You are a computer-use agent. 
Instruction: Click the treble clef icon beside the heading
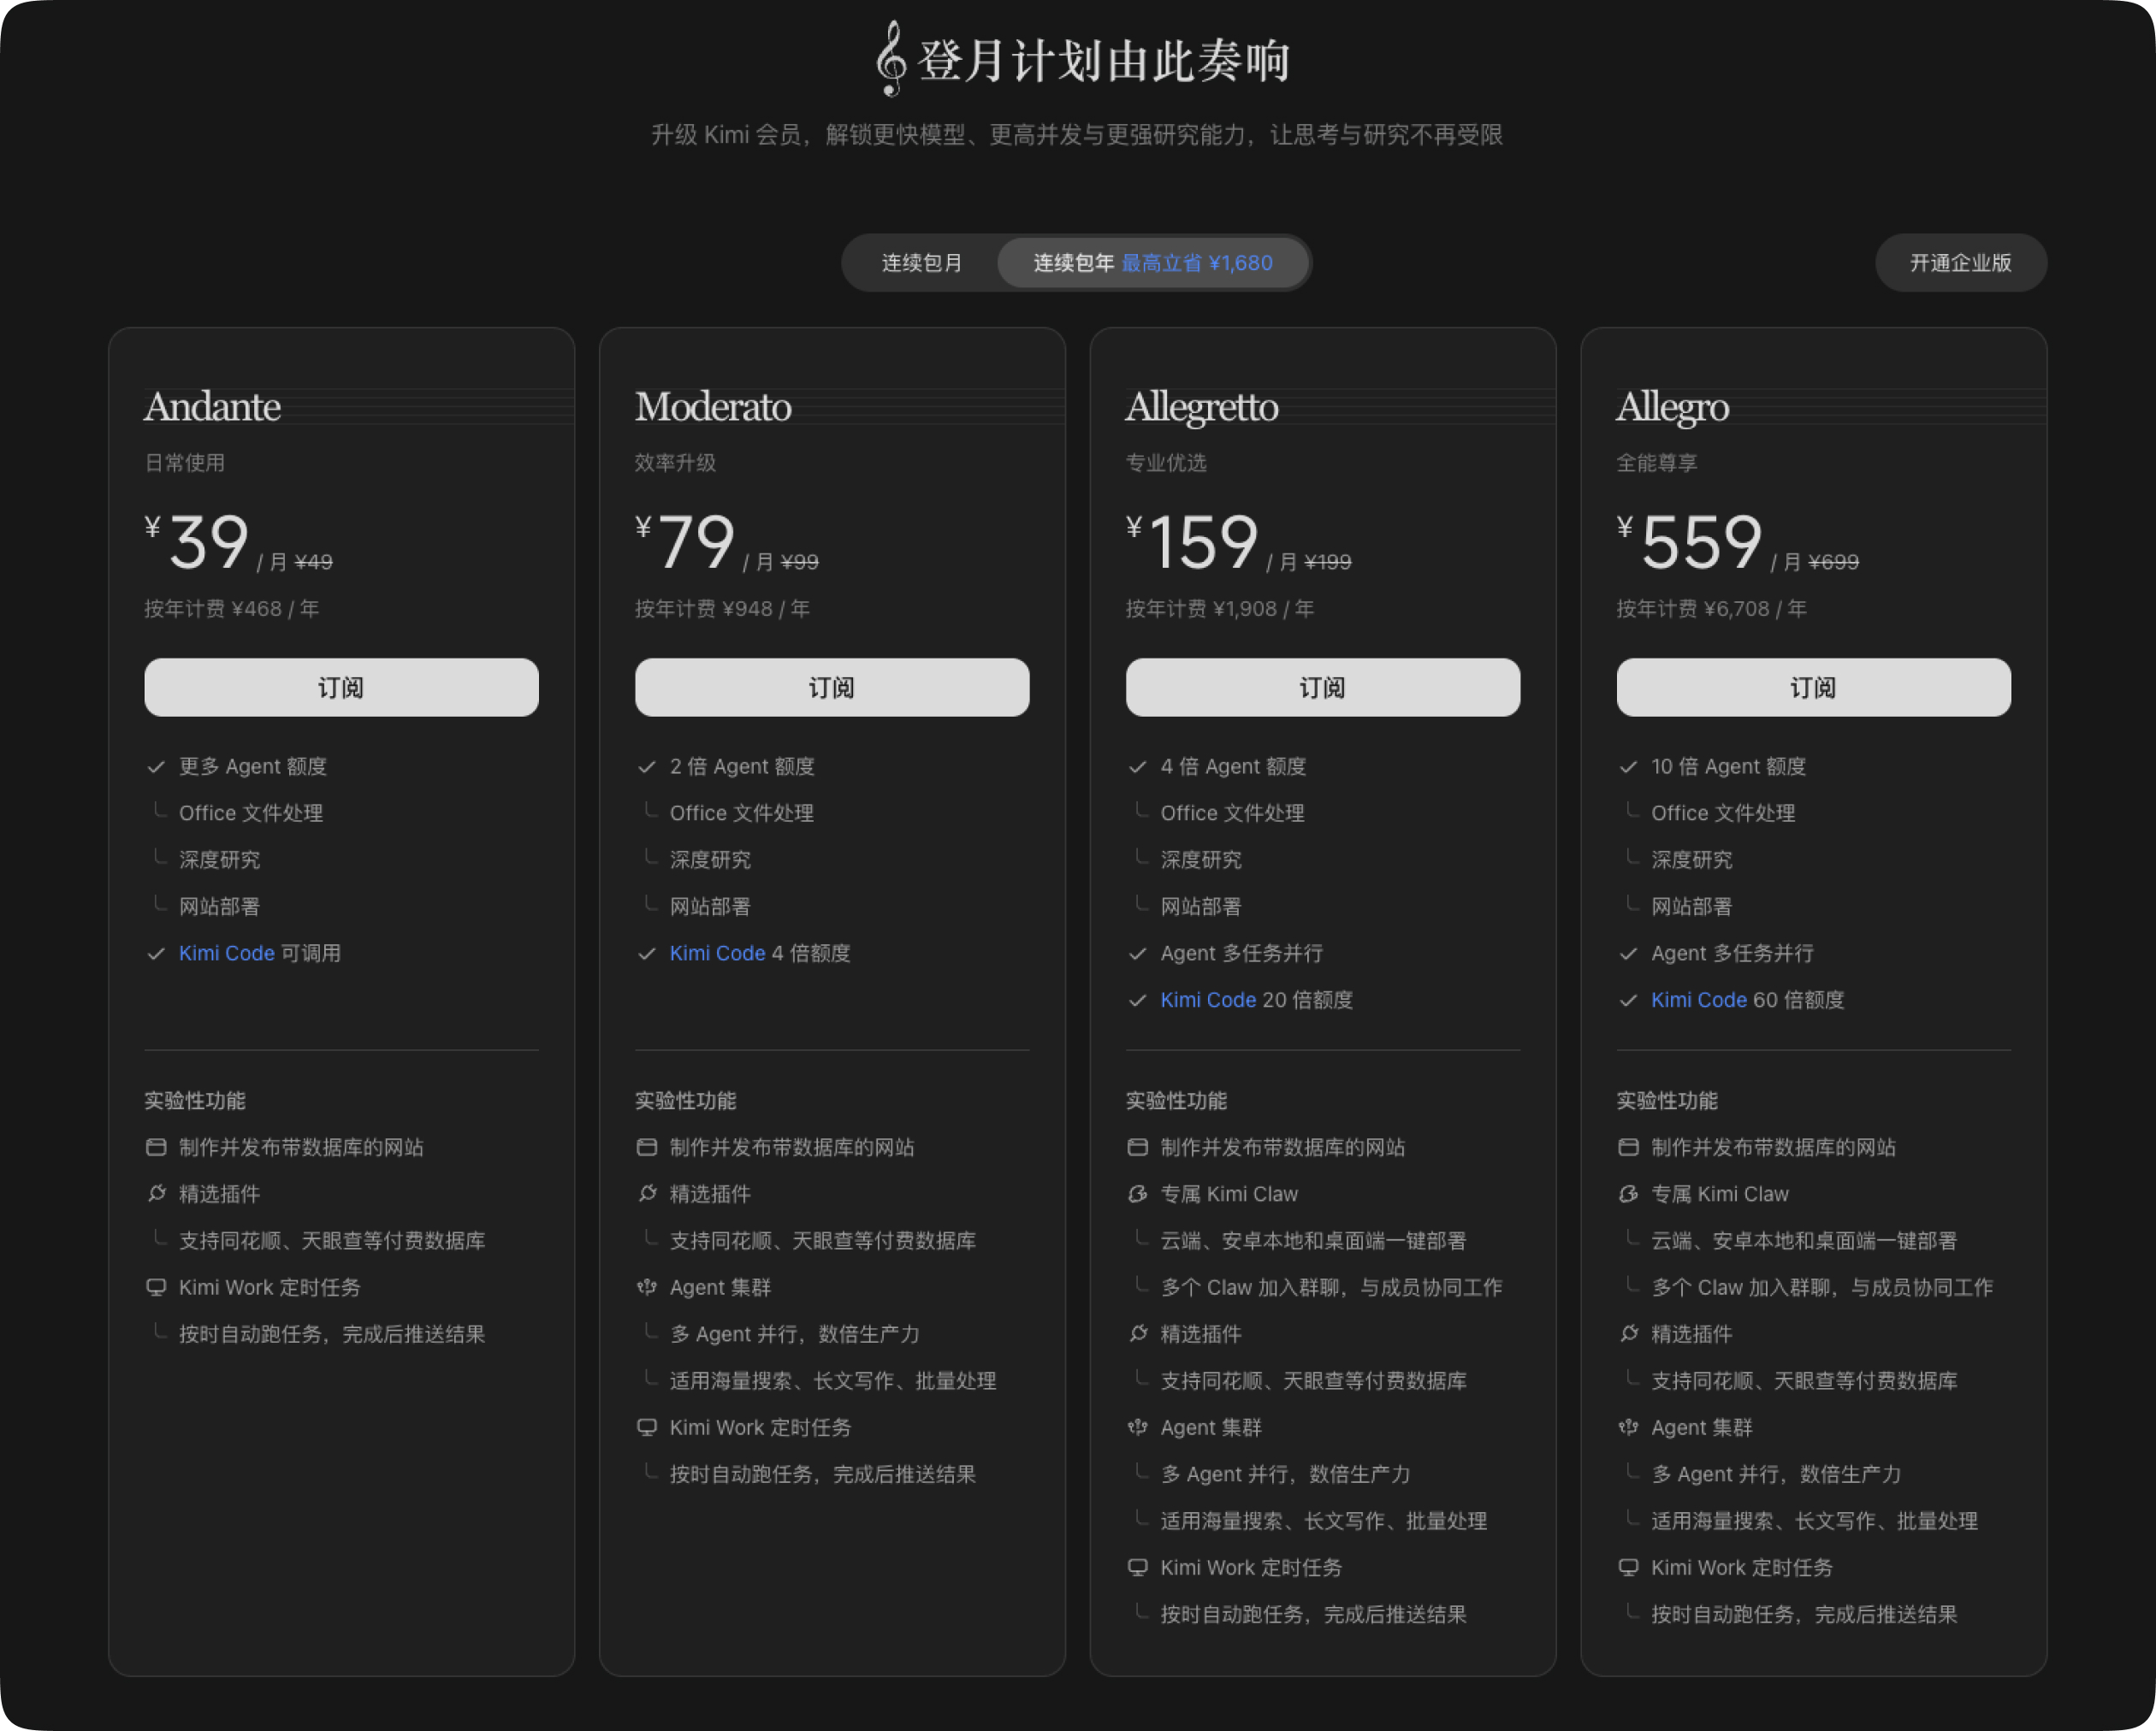coord(890,58)
